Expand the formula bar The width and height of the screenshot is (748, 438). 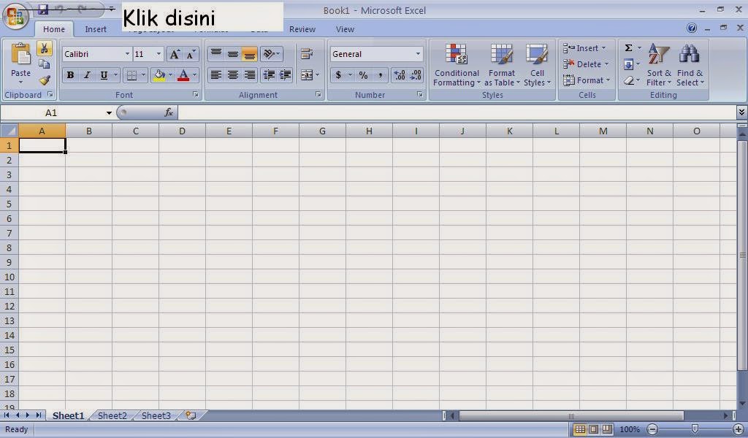[x=741, y=112]
